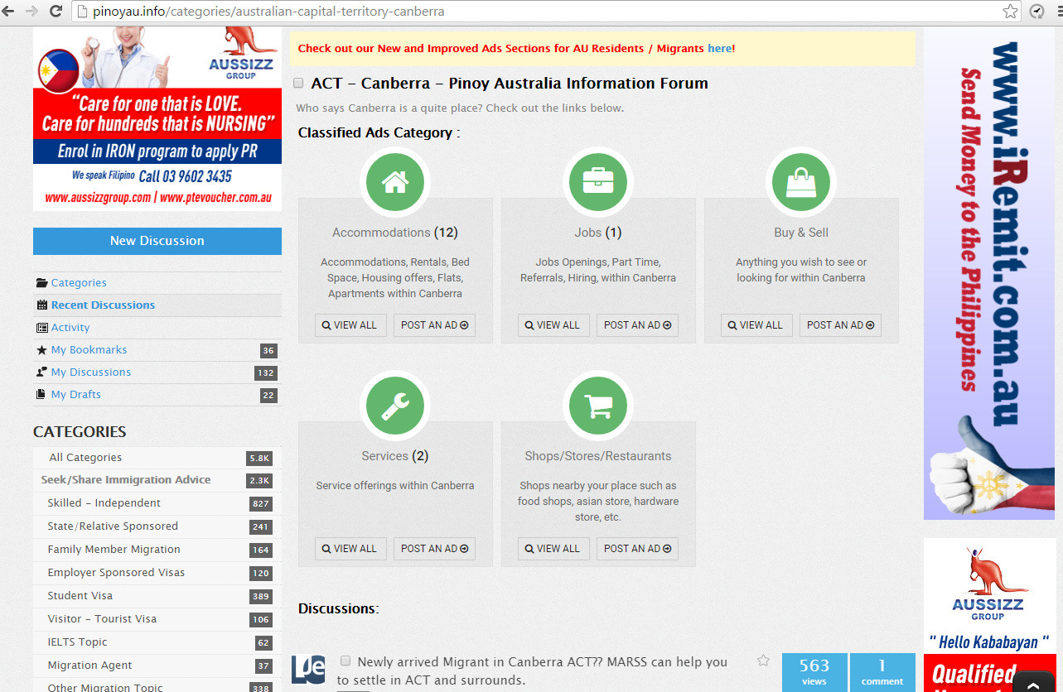Open Recent Discussions in the sidebar
Screen dimensions: 1063x692
tap(103, 305)
